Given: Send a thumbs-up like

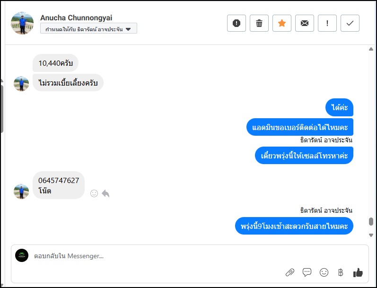Looking at the screenshot, I should point(358,272).
